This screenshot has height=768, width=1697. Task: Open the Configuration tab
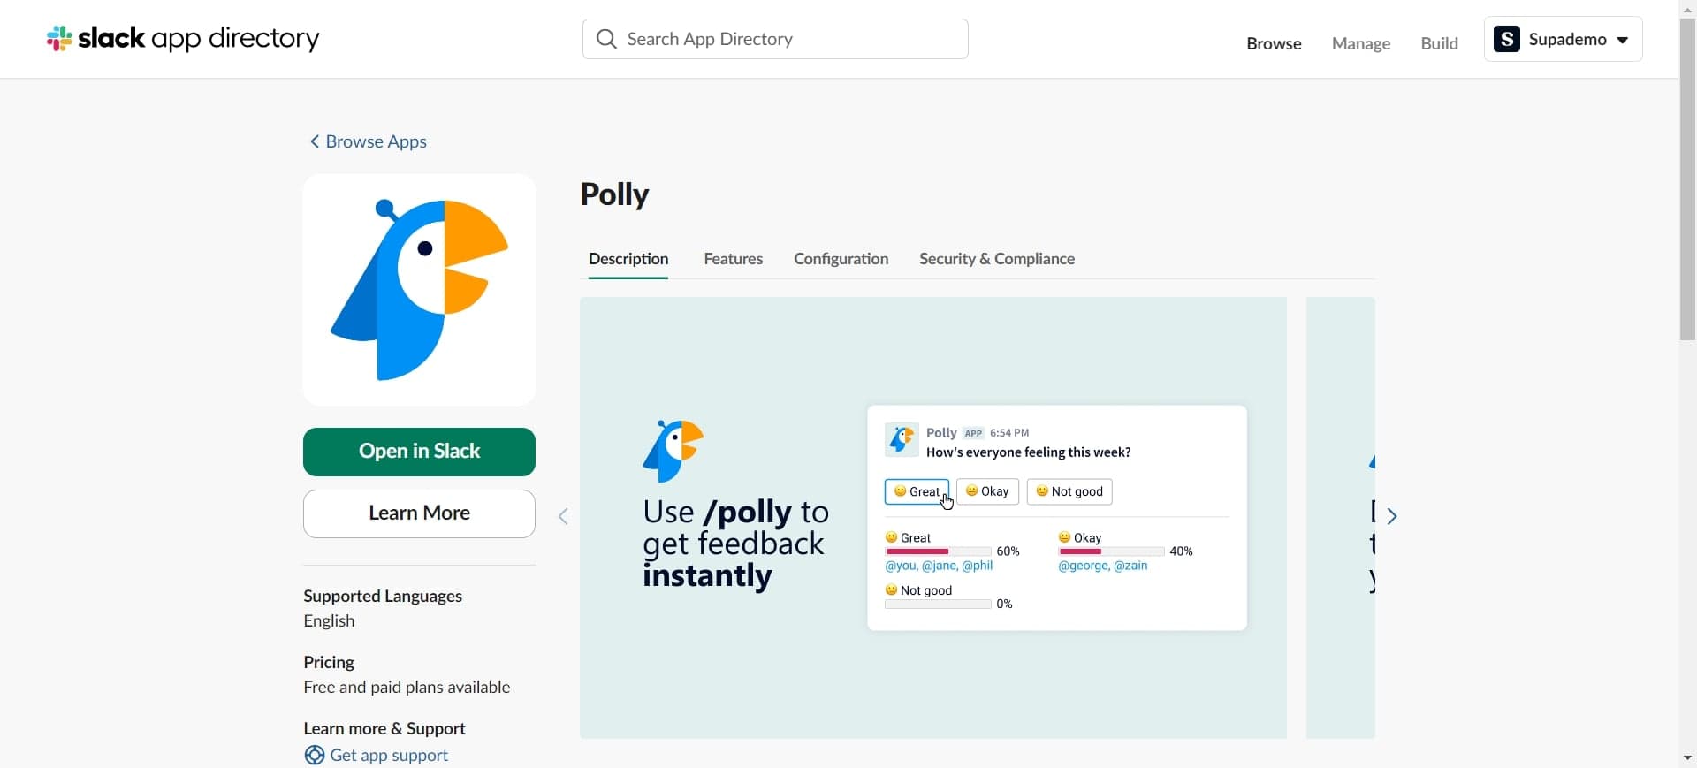tap(841, 259)
